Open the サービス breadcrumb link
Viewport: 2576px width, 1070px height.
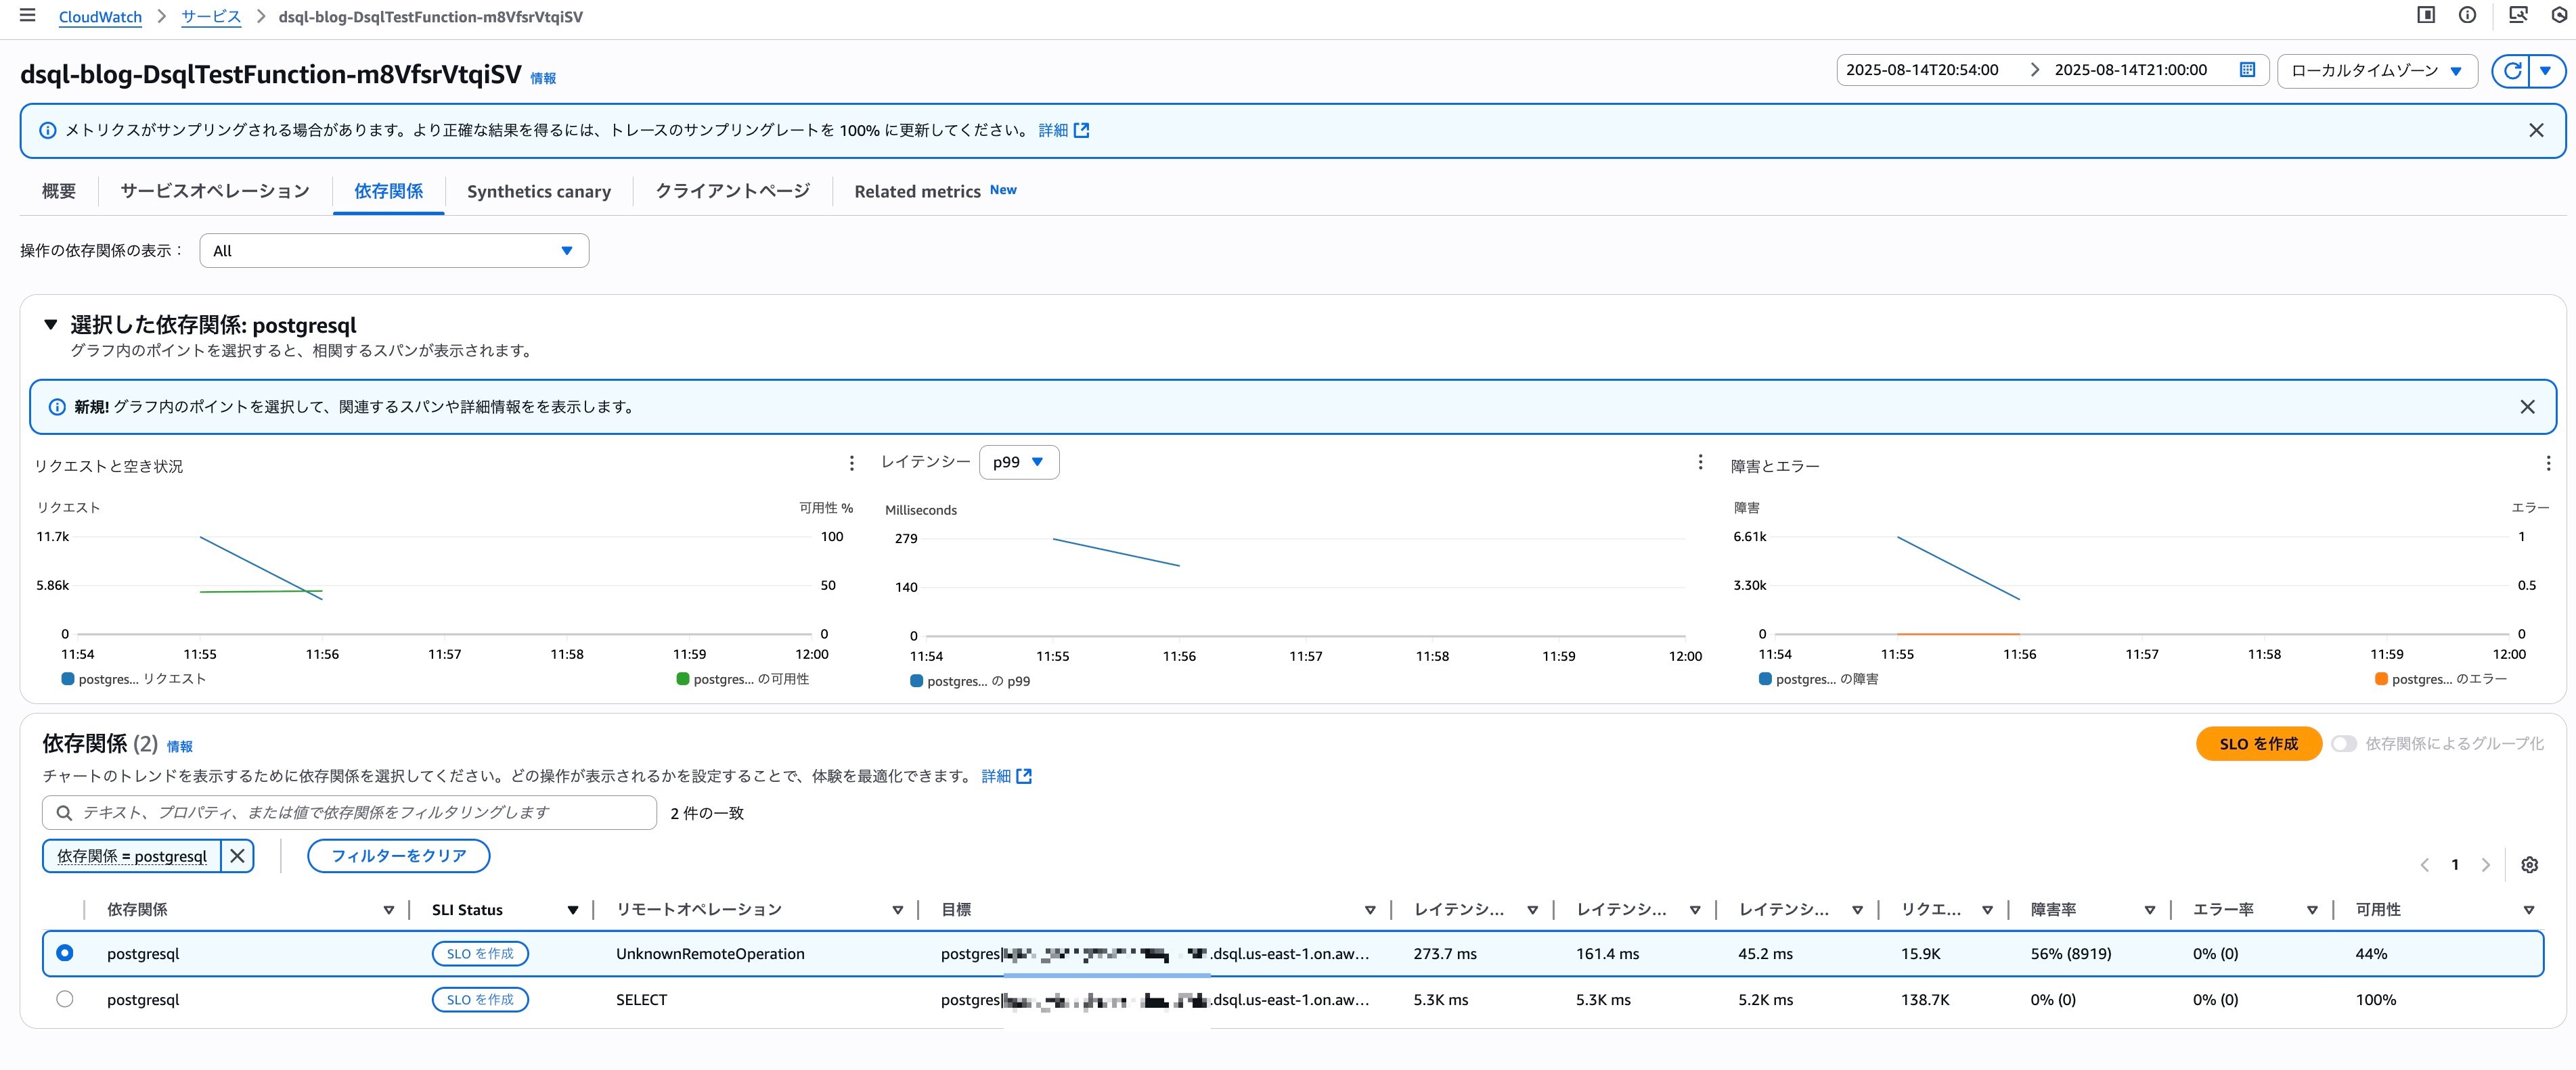point(211,17)
